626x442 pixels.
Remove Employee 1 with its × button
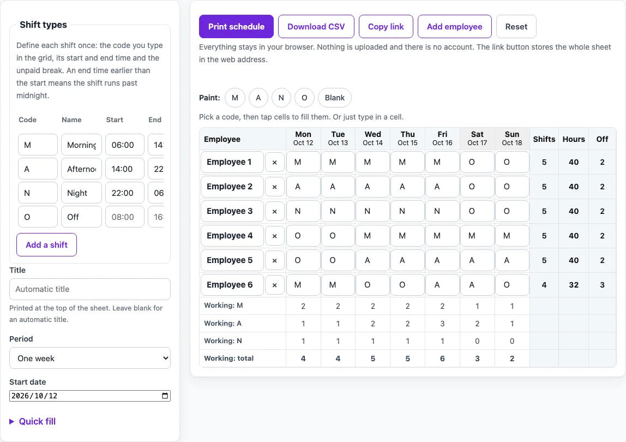pos(275,162)
